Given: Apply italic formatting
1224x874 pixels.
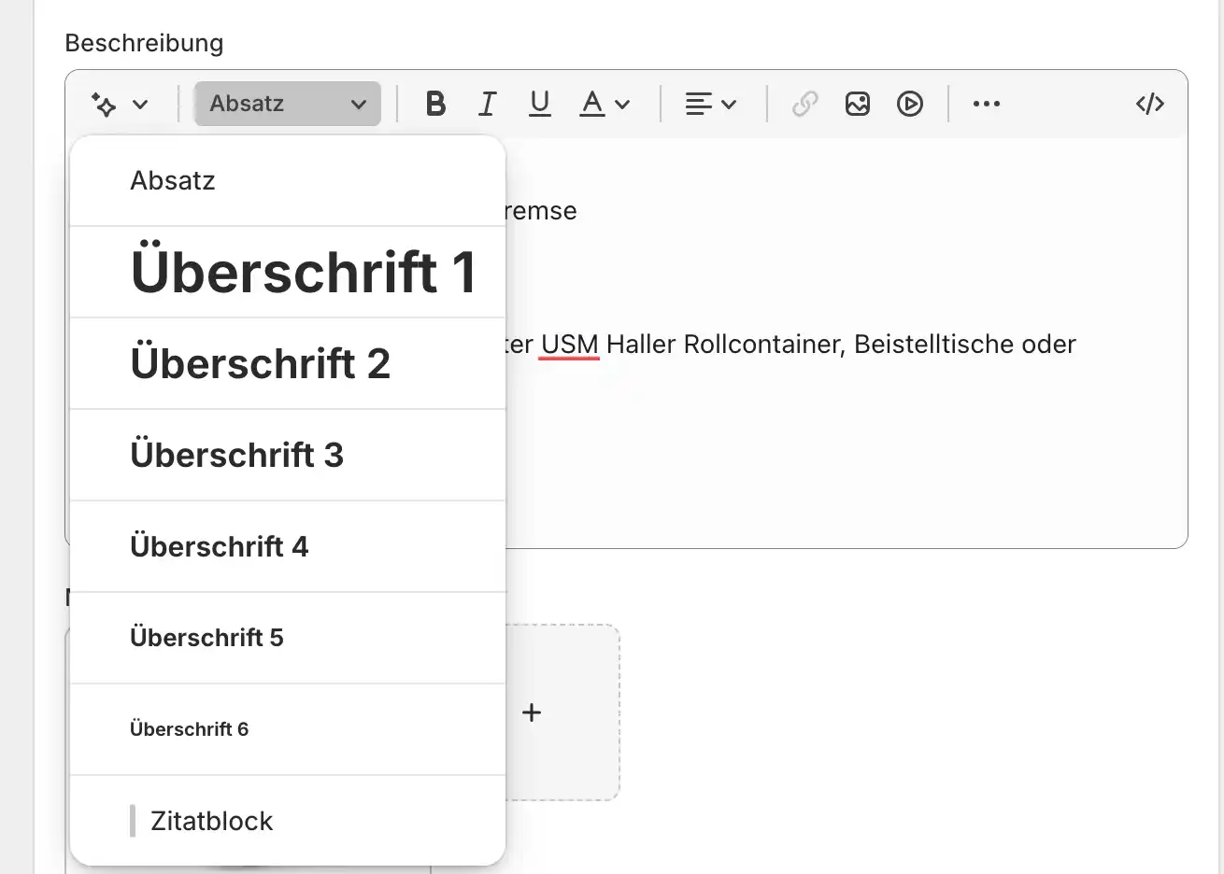Looking at the screenshot, I should click(487, 104).
